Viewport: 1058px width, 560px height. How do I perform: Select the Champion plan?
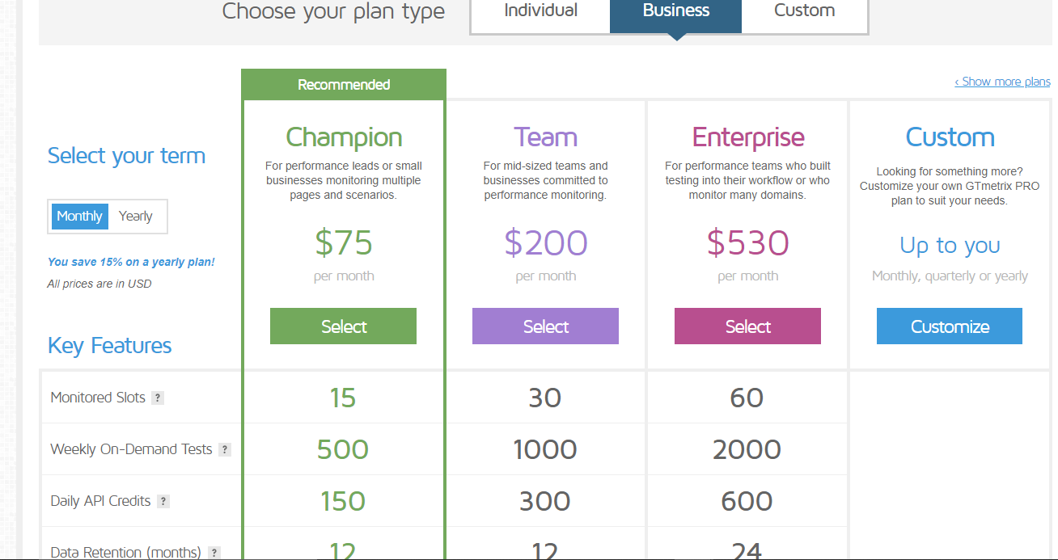[x=344, y=326]
